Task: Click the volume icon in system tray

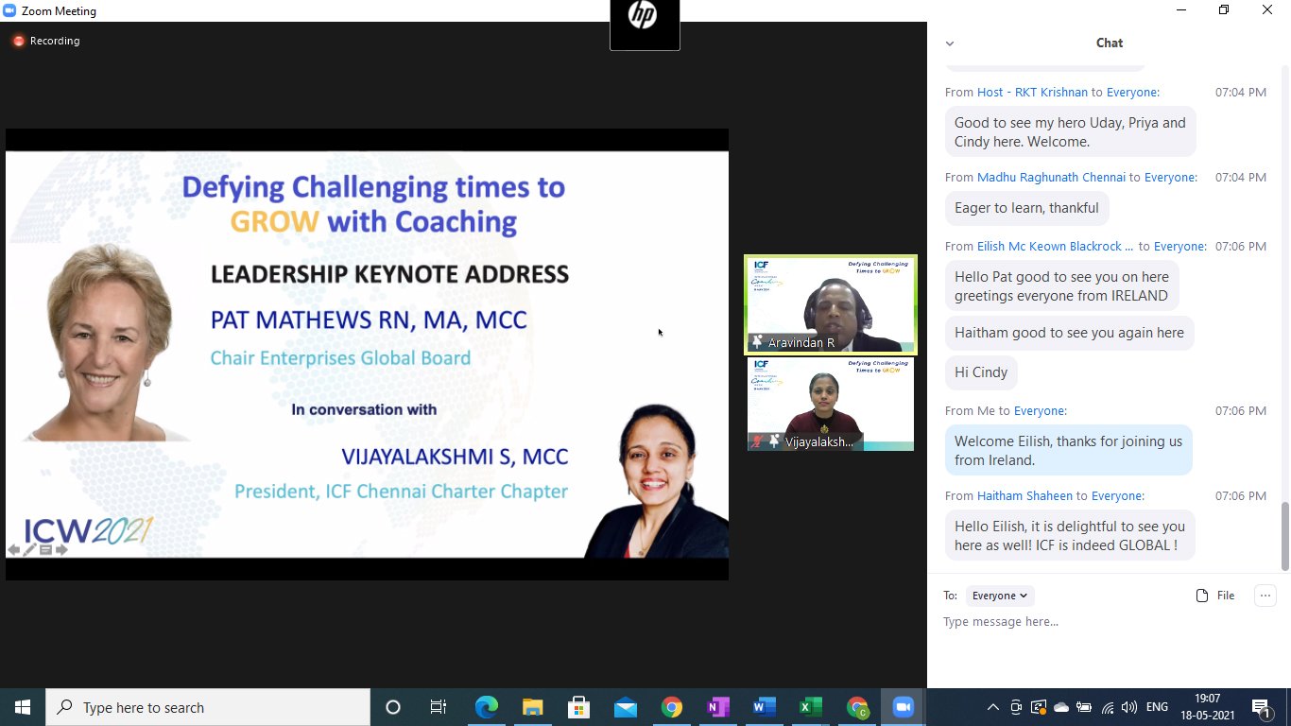Action: [x=1128, y=707]
